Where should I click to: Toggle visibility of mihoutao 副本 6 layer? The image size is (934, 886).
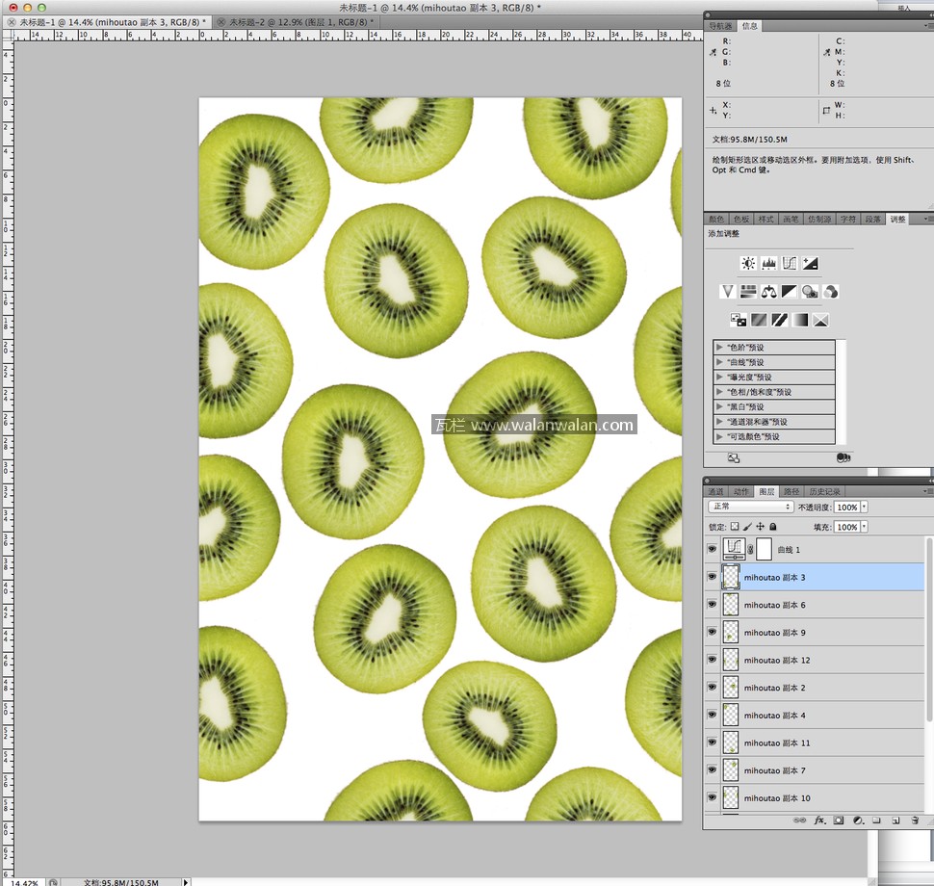point(713,605)
